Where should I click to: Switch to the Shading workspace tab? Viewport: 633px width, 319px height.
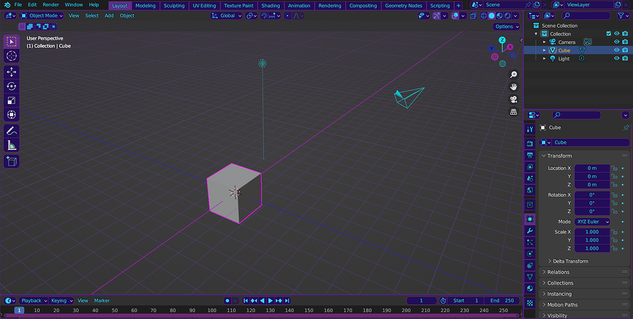(x=270, y=6)
